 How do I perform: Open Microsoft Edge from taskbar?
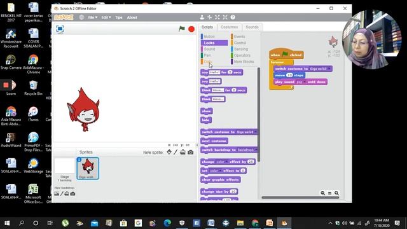[x=167, y=223]
